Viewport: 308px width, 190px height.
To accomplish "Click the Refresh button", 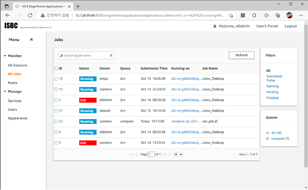I will tap(242, 55).
